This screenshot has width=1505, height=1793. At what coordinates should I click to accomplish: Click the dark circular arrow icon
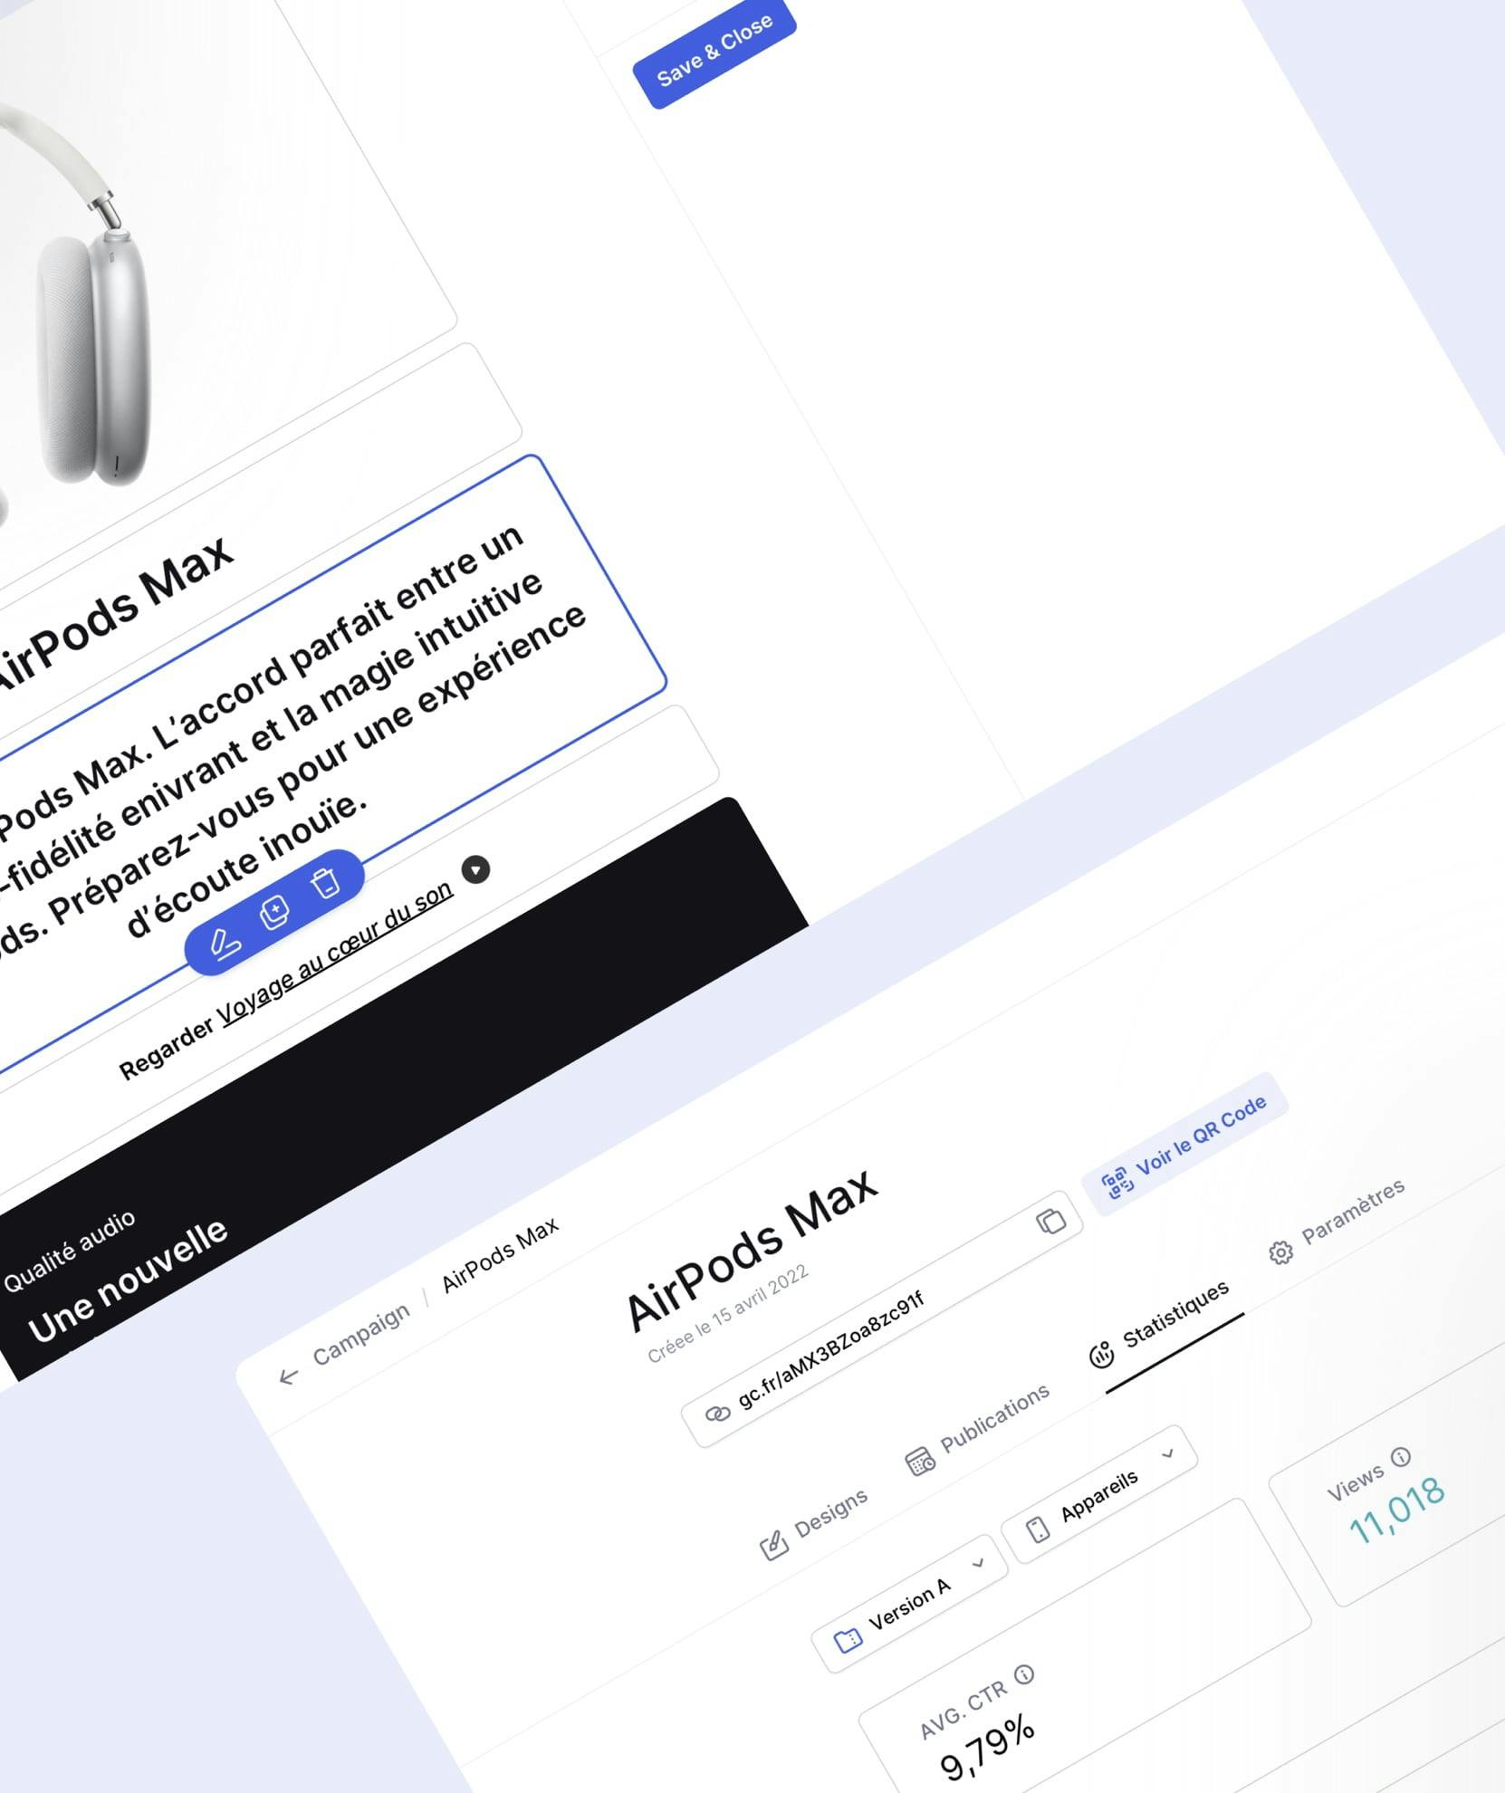pos(475,869)
